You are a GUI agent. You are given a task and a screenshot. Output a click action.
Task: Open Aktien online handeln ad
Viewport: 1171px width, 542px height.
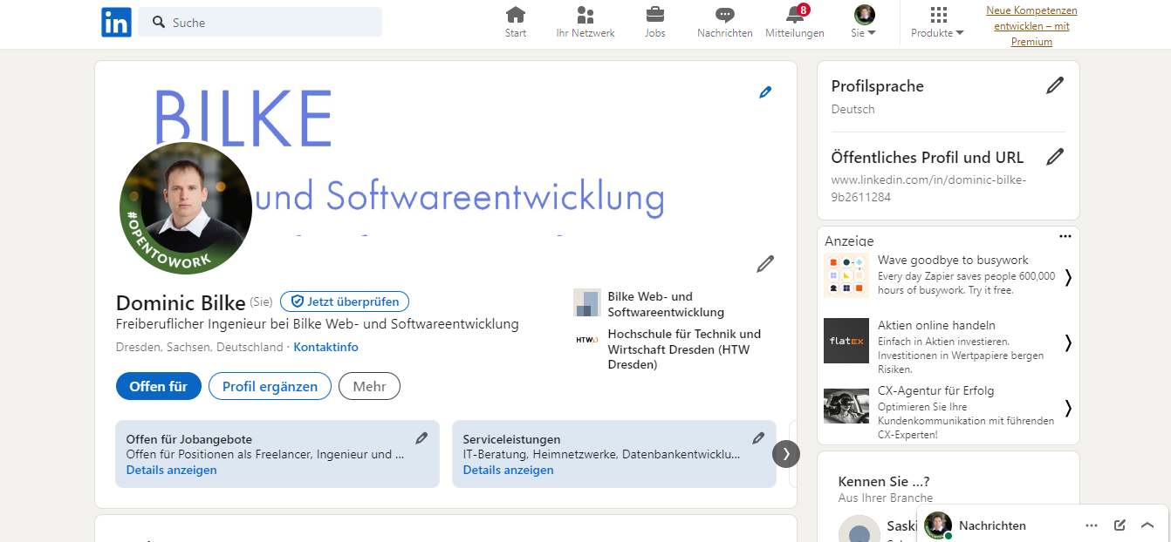point(936,325)
